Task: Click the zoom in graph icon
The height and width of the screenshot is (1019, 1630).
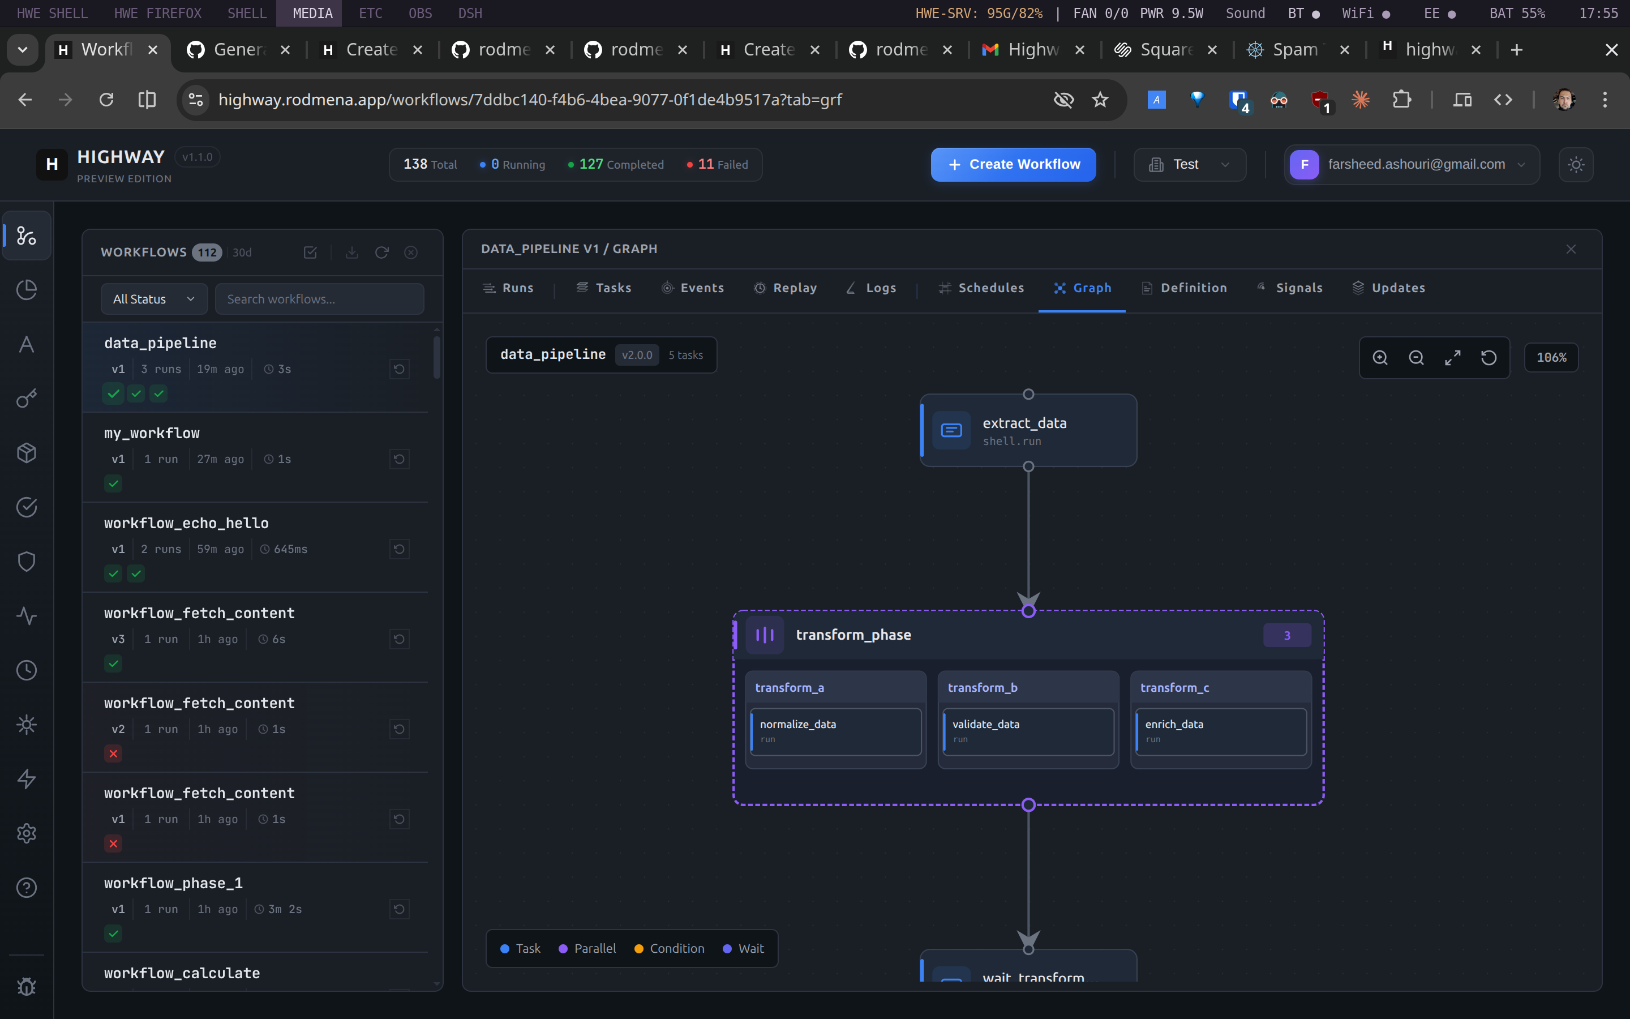Action: 1380,358
